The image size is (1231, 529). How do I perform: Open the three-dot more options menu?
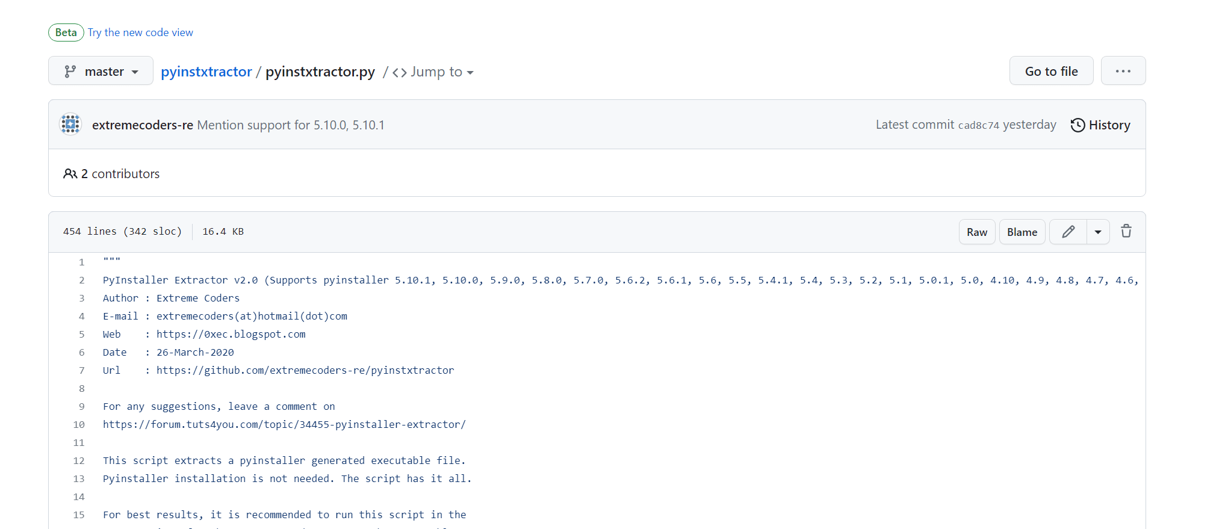pos(1123,71)
